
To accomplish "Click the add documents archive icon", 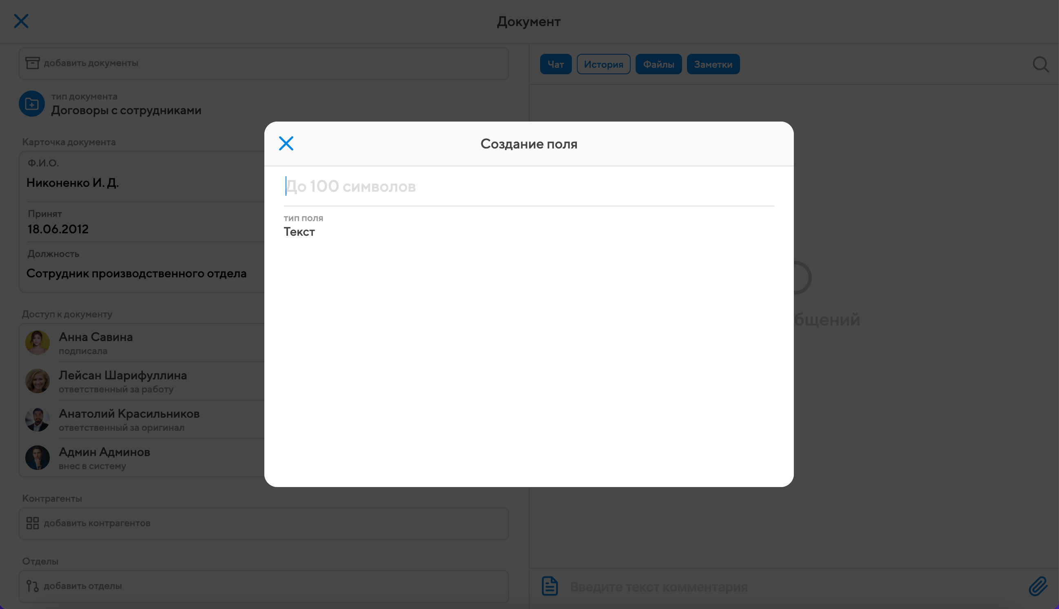I will (33, 63).
